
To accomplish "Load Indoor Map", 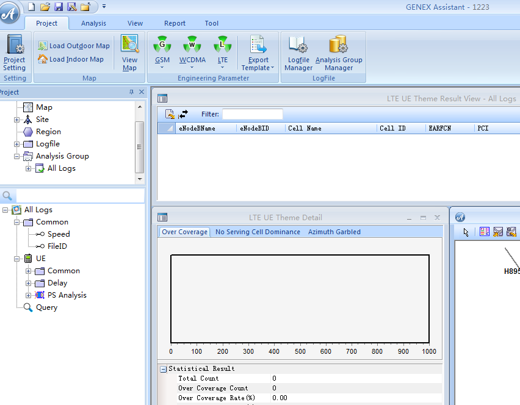I will (71, 59).
